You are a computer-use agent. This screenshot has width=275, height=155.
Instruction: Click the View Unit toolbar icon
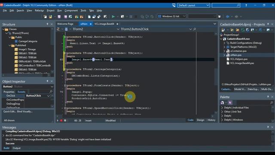(x=89, y=16)
